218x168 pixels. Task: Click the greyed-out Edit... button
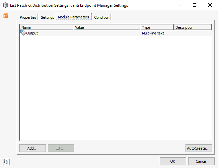[x=61, y=148]
